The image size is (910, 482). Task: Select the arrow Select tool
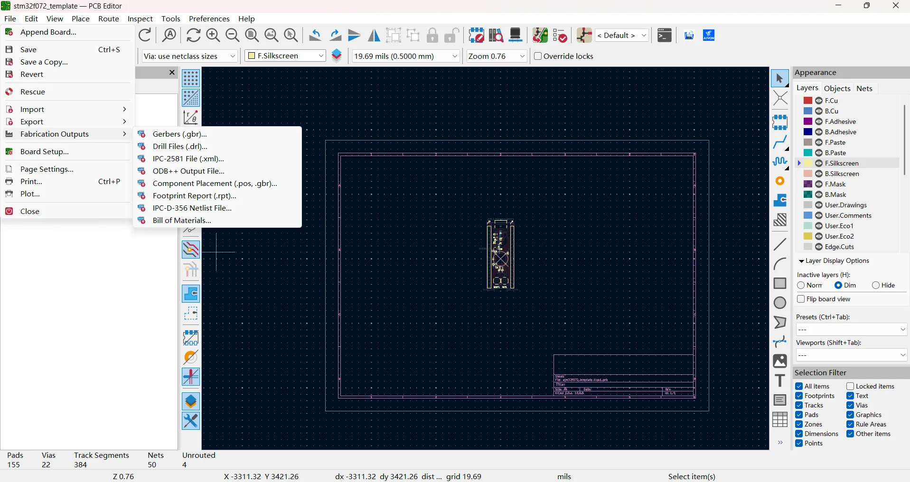[x=780, y=78]
